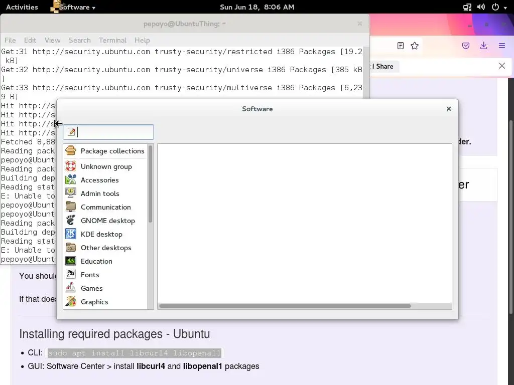Open Terminal Help menu
The width and height of the screenshot is (514, 385).
[142, 40]
